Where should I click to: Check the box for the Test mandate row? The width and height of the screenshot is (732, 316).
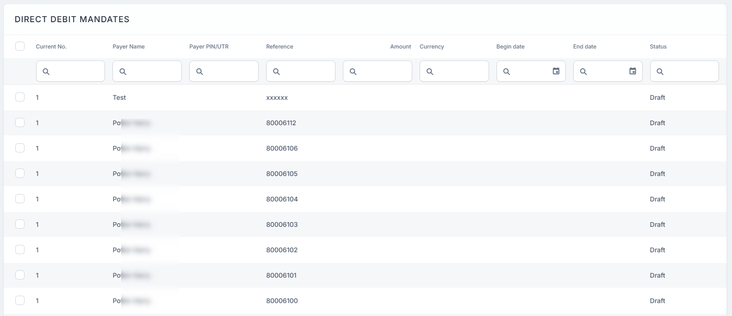click(x=20, y=97)
